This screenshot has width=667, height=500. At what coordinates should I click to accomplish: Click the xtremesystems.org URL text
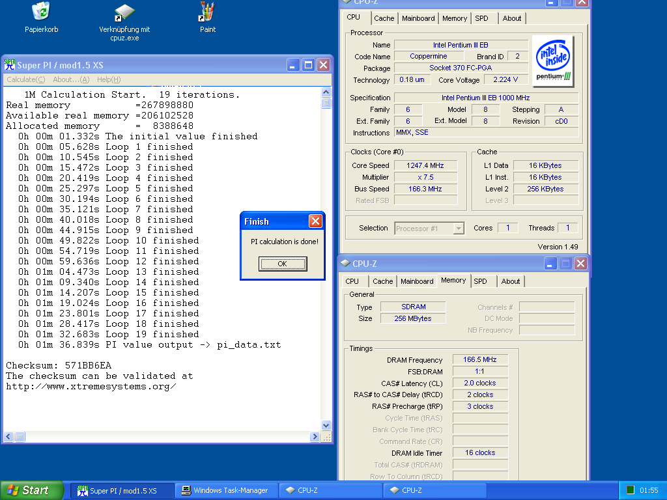point(91,387)
